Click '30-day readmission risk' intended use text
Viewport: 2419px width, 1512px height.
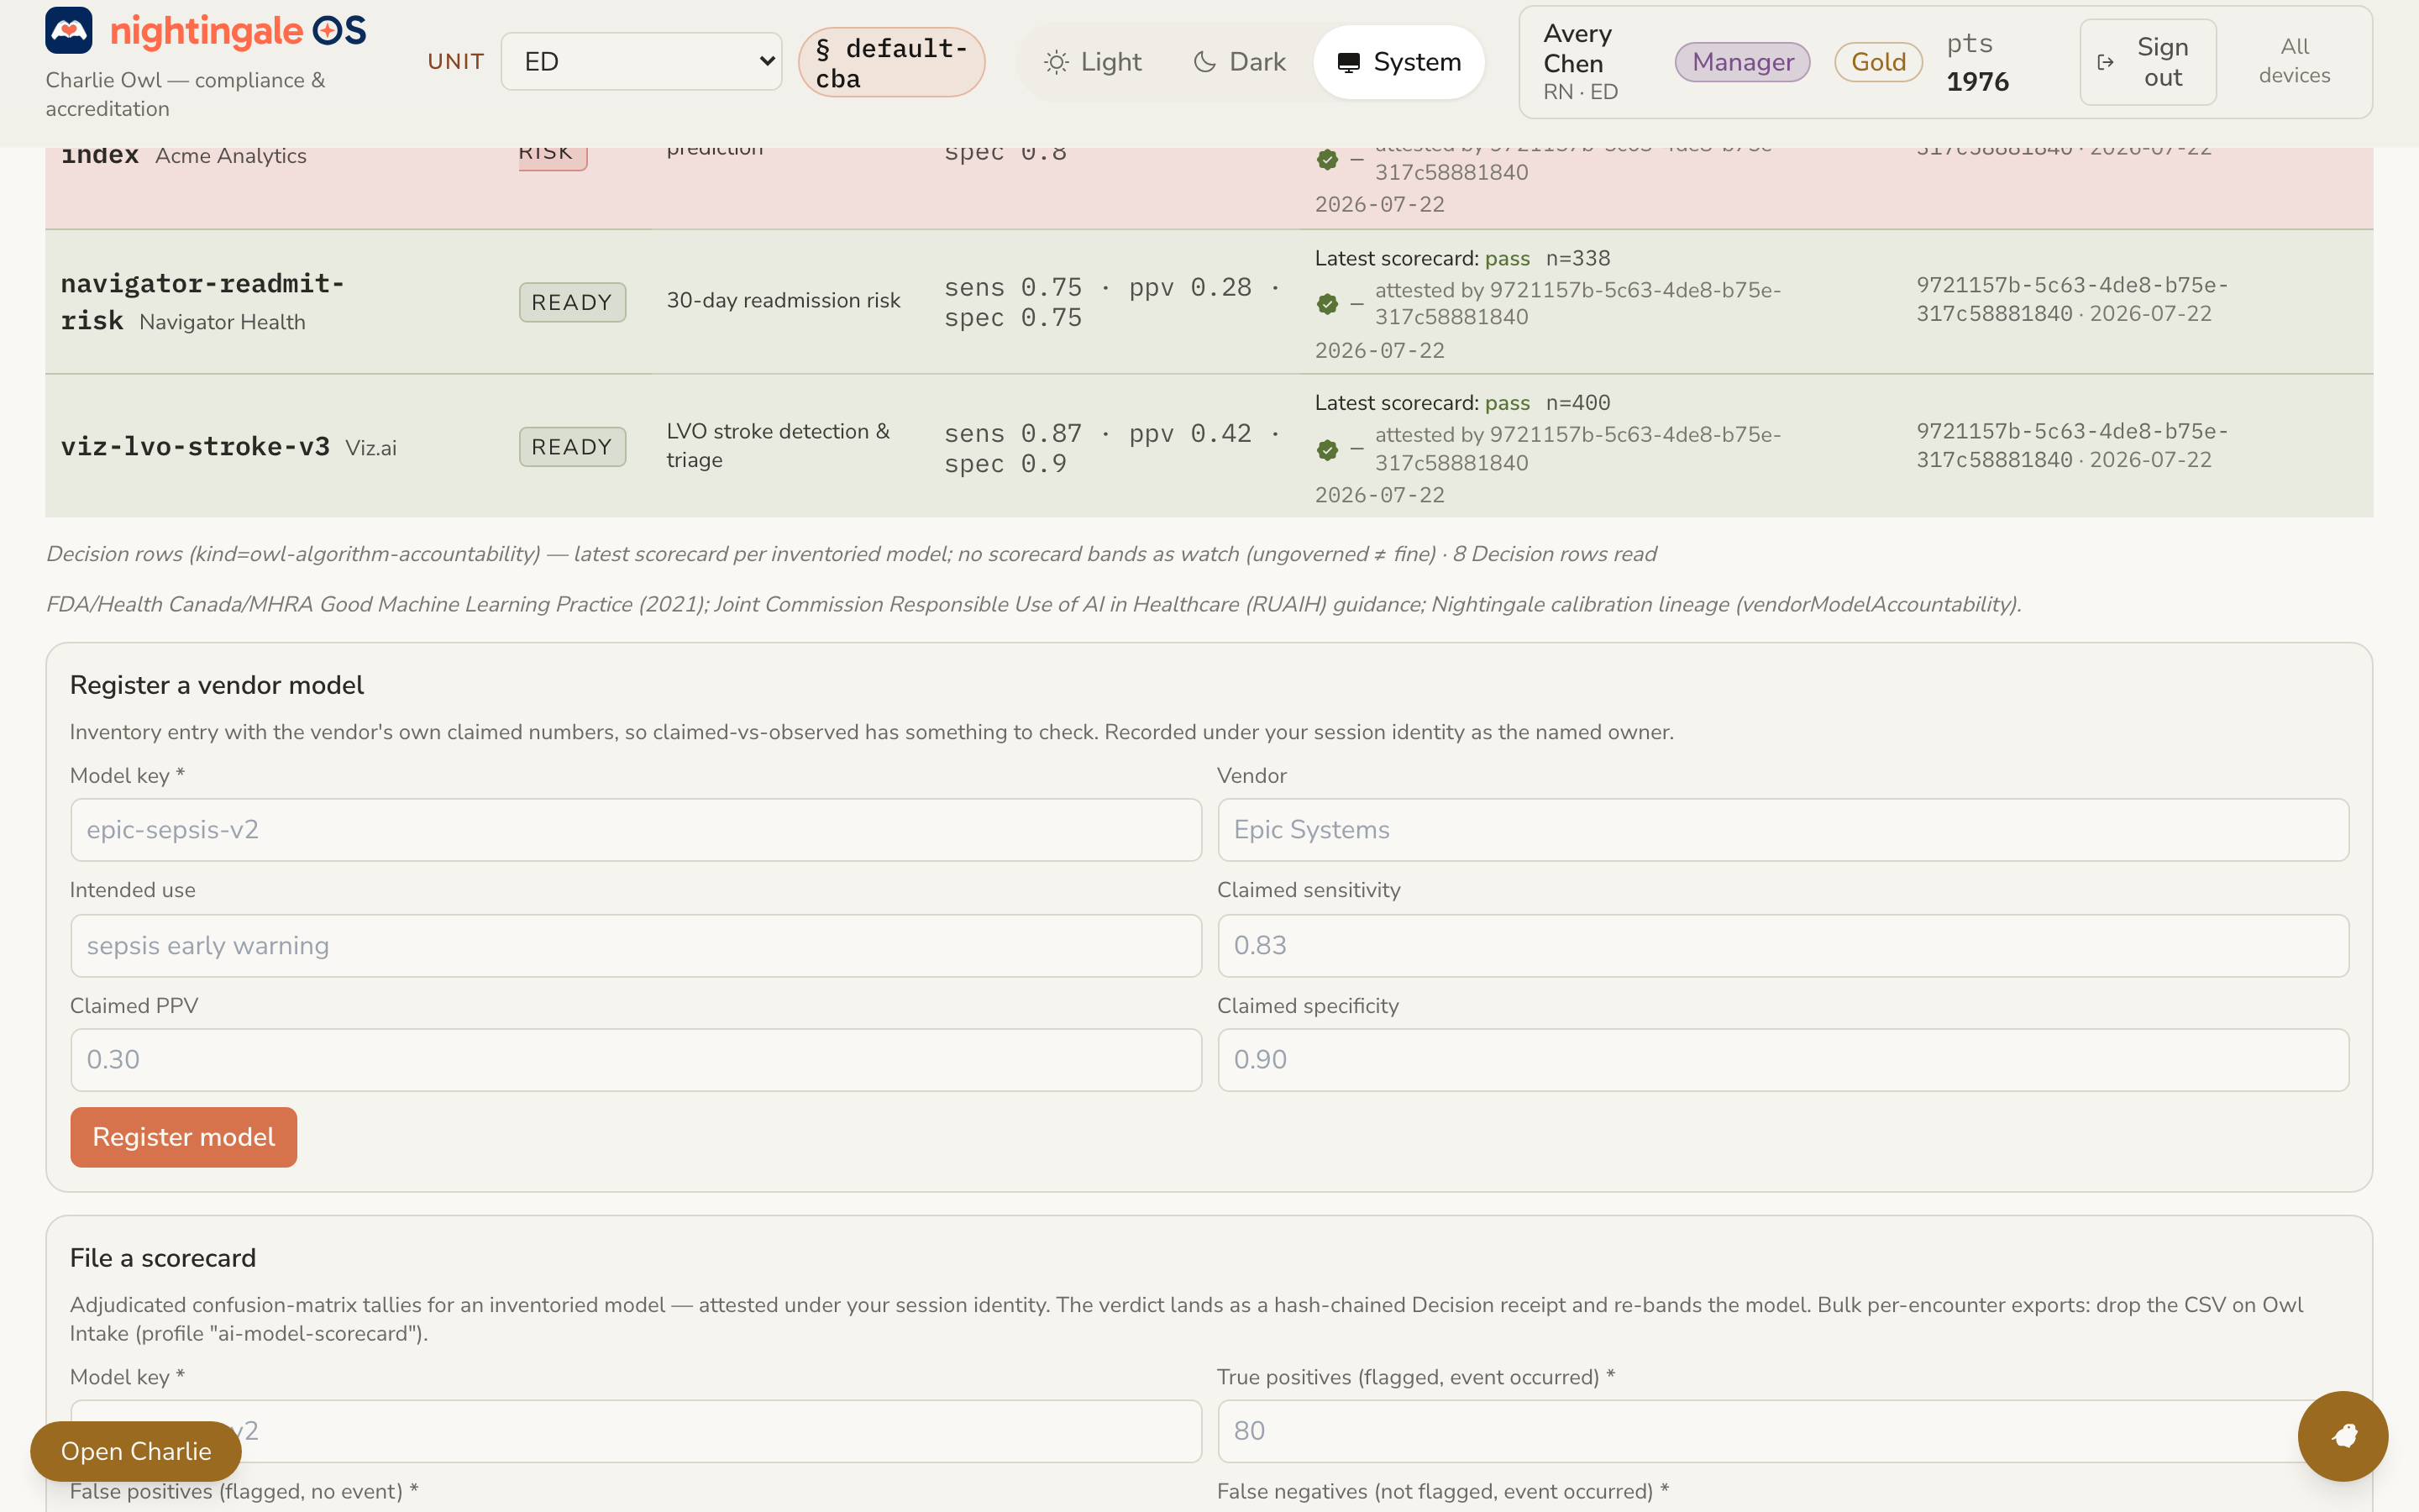tap(784, 300)
